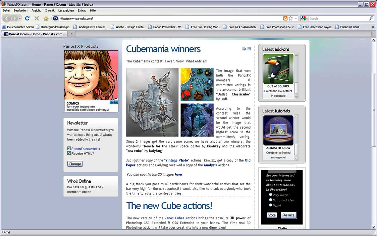Open the Adding Extra Canvas bookmark
This screenshot has height=236, width=377.
coord(91,27)
